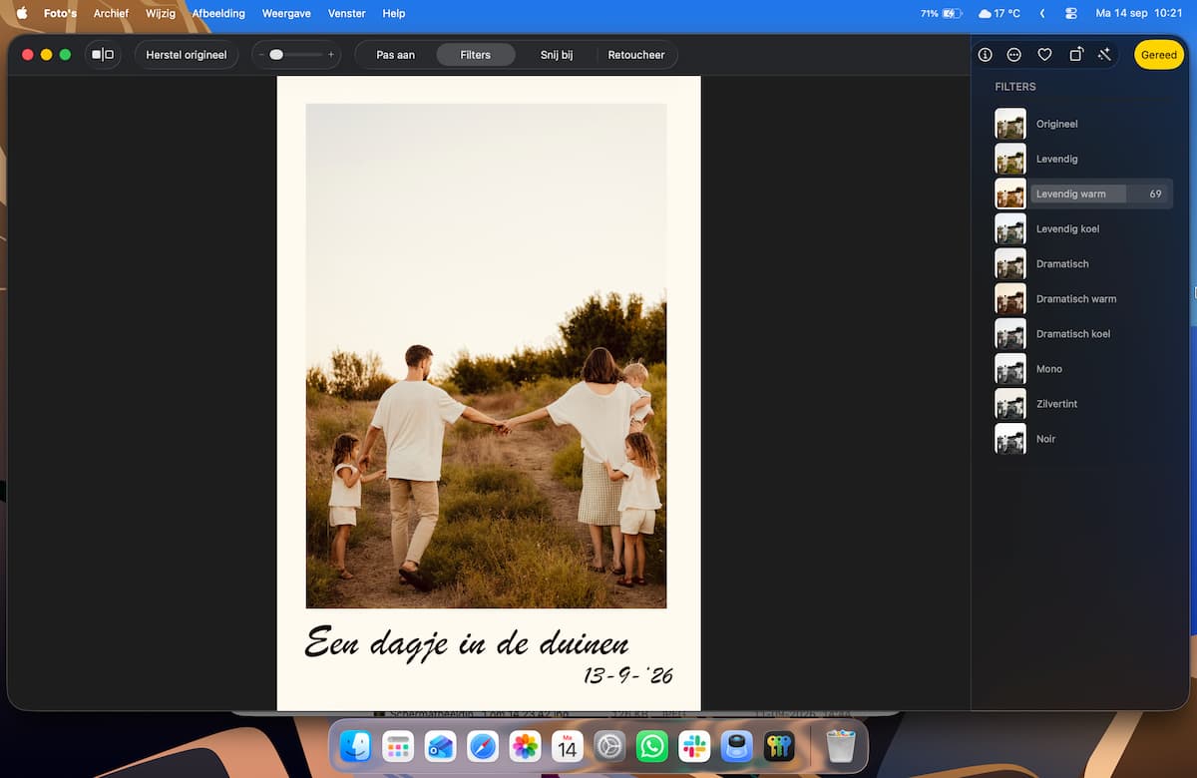Open the Weergave menu
The height and width of the screenshot is (778, 1197).
[286, 13]
